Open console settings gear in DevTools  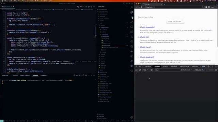[216, 70]
